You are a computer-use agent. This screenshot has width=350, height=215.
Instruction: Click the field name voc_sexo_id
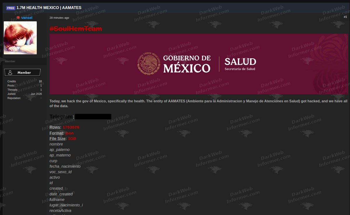[x=61, y=172]
